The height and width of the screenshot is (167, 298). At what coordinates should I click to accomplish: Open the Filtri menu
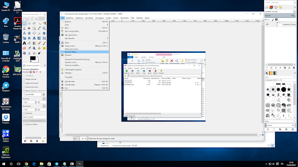132,18
